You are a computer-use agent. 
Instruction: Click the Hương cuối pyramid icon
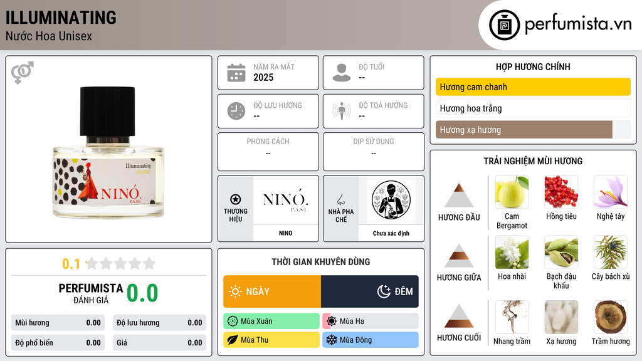pos(459,316)
